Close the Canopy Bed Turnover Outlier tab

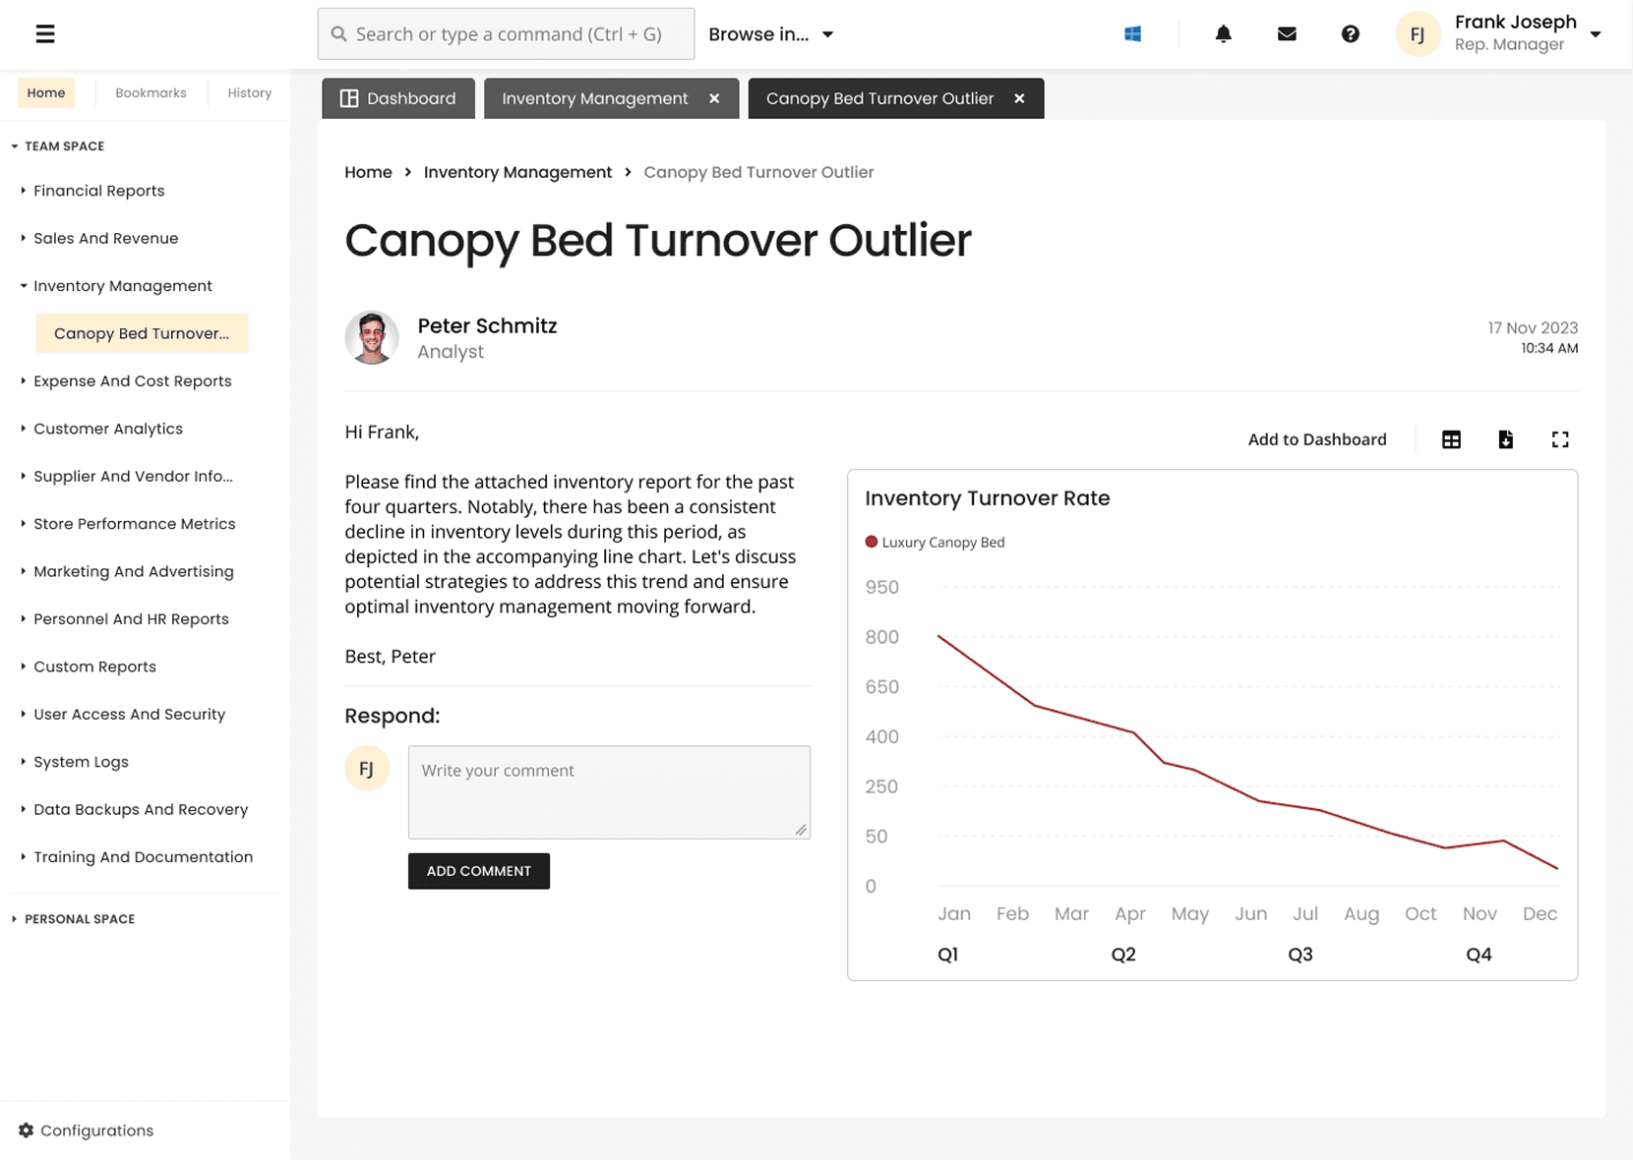pos(1019,98)
